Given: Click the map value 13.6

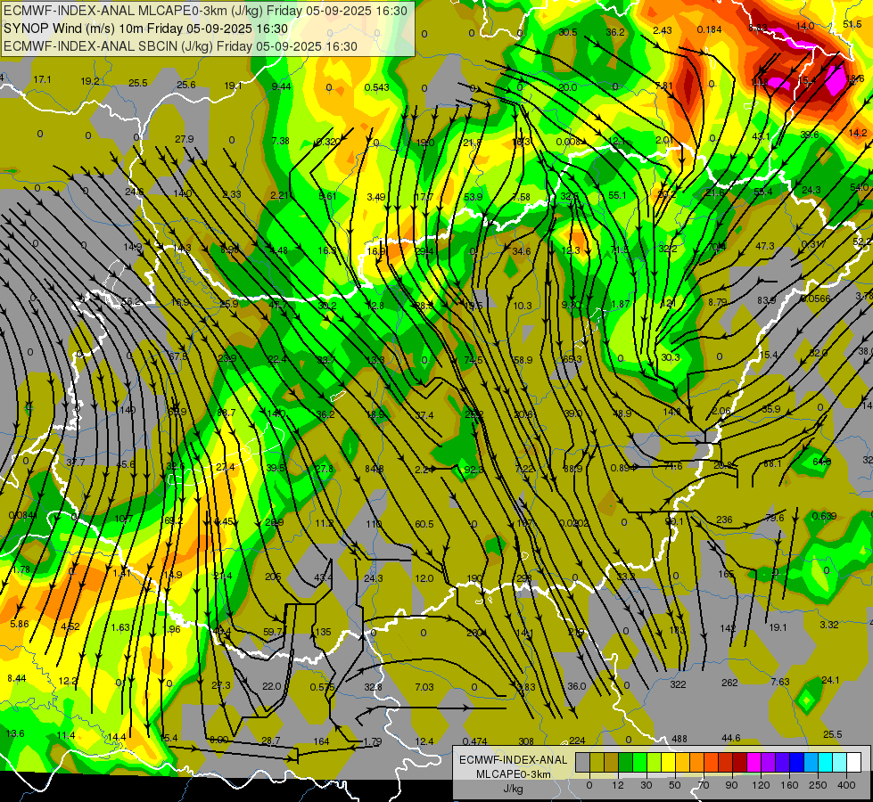Looking at the screenshot, I should [x=15, y=733].
